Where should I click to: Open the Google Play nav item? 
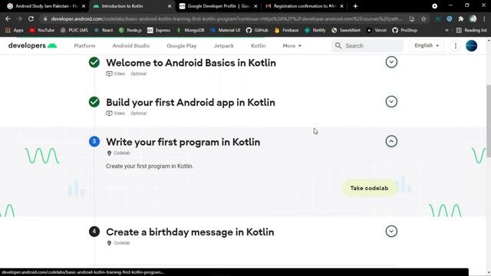pyautogui.click(x=182, y=46)
